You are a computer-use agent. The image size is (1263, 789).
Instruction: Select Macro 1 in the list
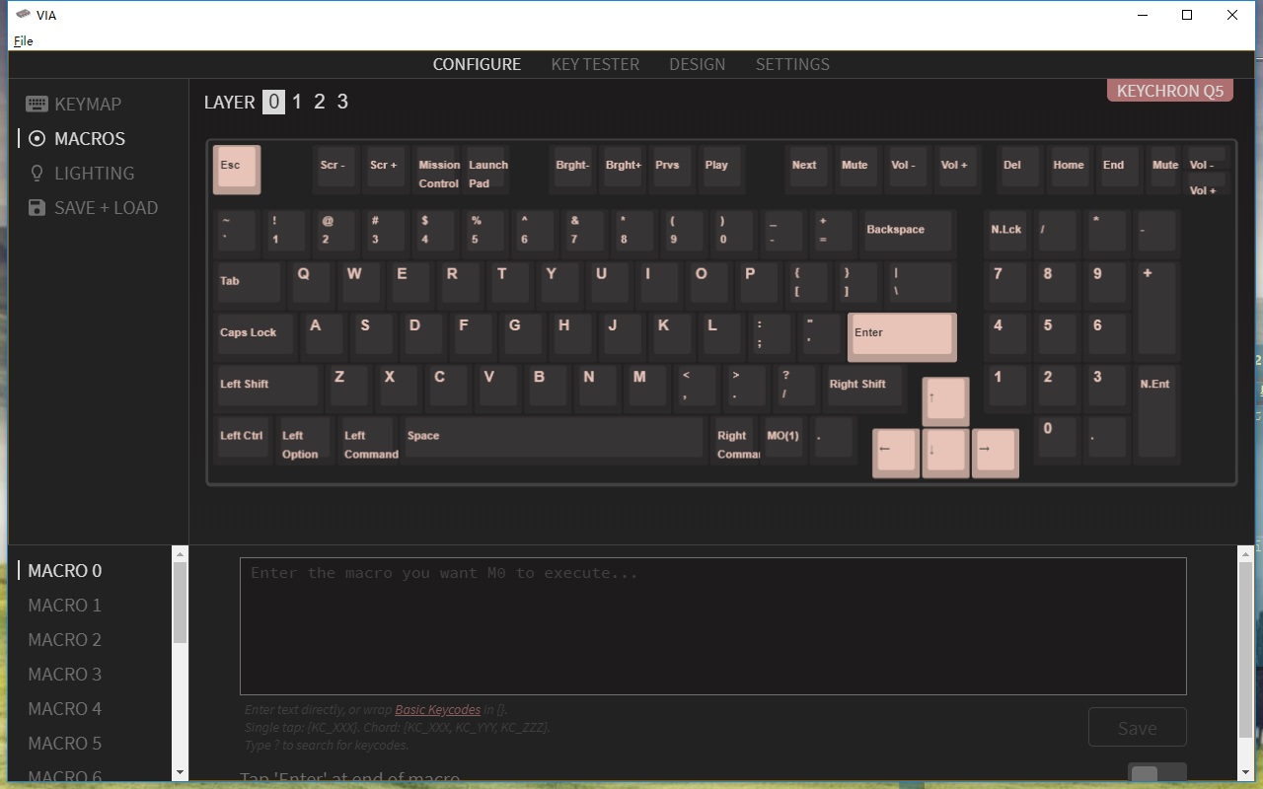(65, 605)
